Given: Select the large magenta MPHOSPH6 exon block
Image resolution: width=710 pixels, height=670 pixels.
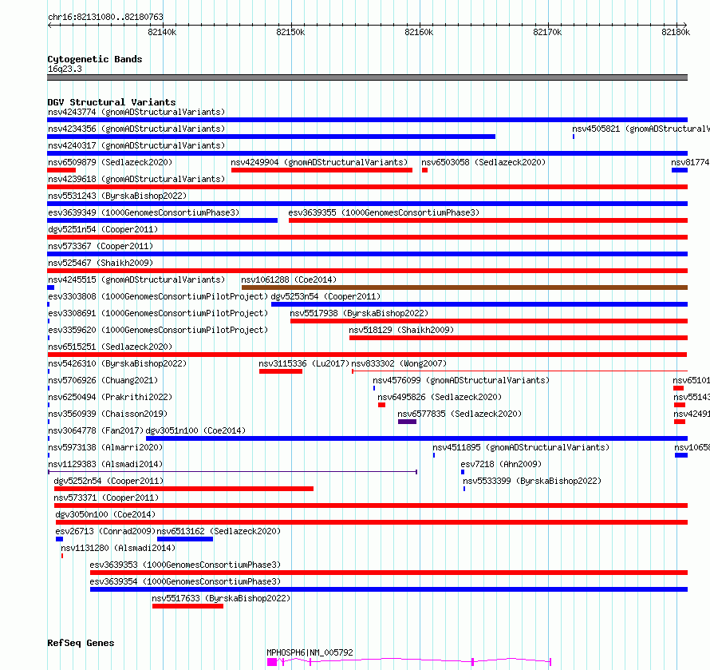Looking at the screenshot, I should (x=272, y=662).
